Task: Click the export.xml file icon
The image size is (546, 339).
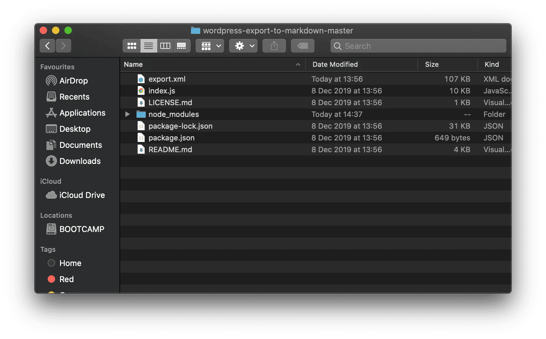Action: pyautogui.click(x=141, y=79)
